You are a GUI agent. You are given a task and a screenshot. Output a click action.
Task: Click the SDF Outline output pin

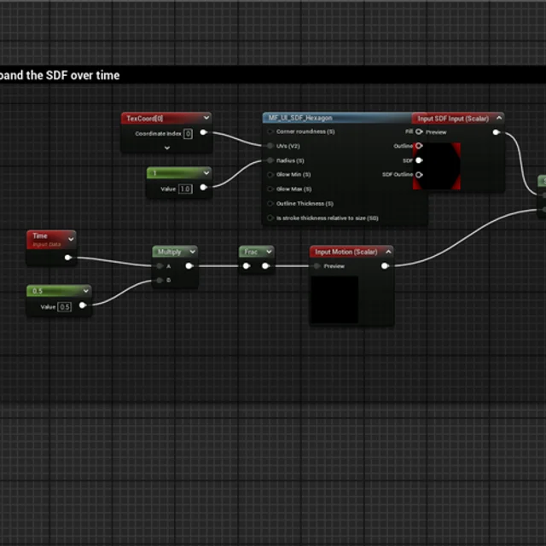click(419, 174)
